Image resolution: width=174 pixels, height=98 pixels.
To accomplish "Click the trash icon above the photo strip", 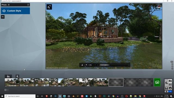I will point(17,76).
